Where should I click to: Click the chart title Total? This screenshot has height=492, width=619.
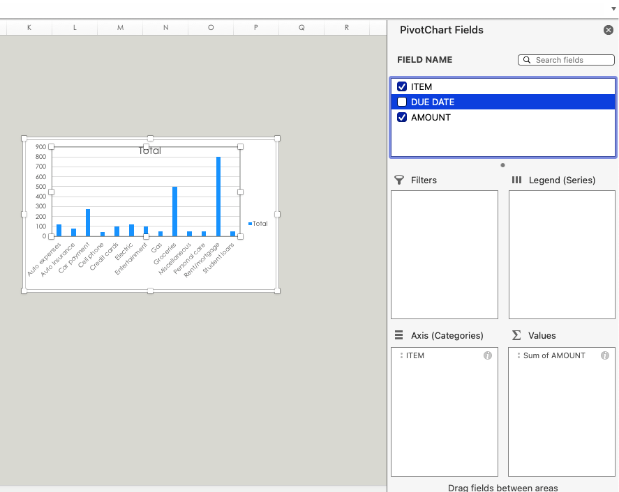[x=149, y=151]
